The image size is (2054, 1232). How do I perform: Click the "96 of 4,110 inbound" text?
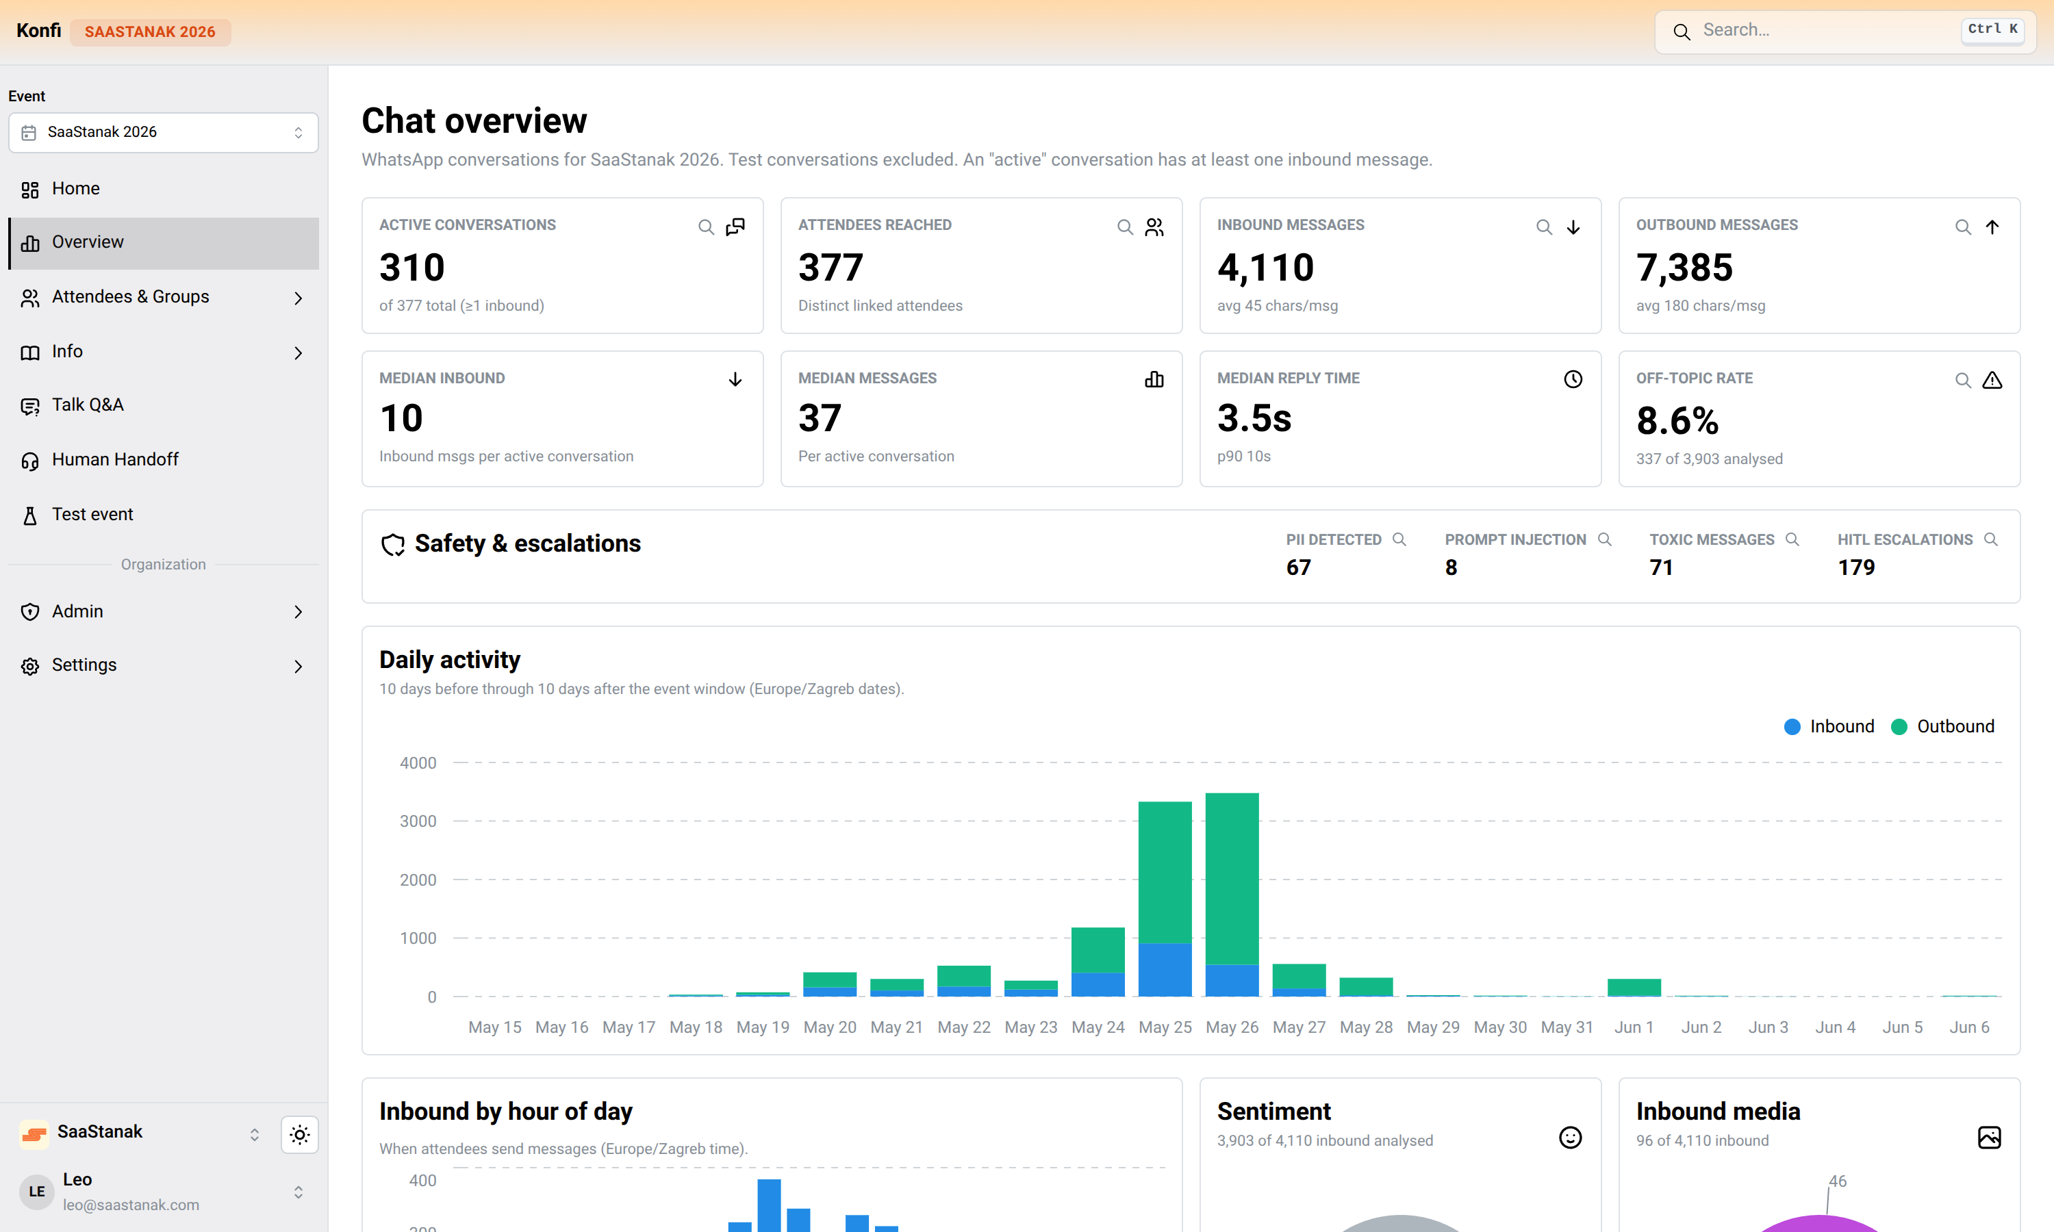coord(1702,1141)
